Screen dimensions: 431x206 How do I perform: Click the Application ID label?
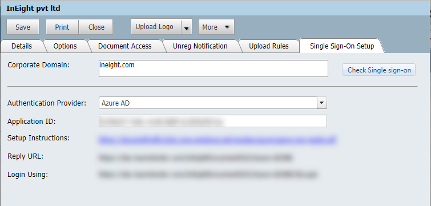pos(31,122)
